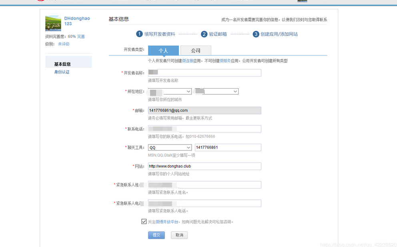The height and width of the screenshot is (247, 397).
Task: Click the chat ID field 1417766861
Action: tap(228, 148)
